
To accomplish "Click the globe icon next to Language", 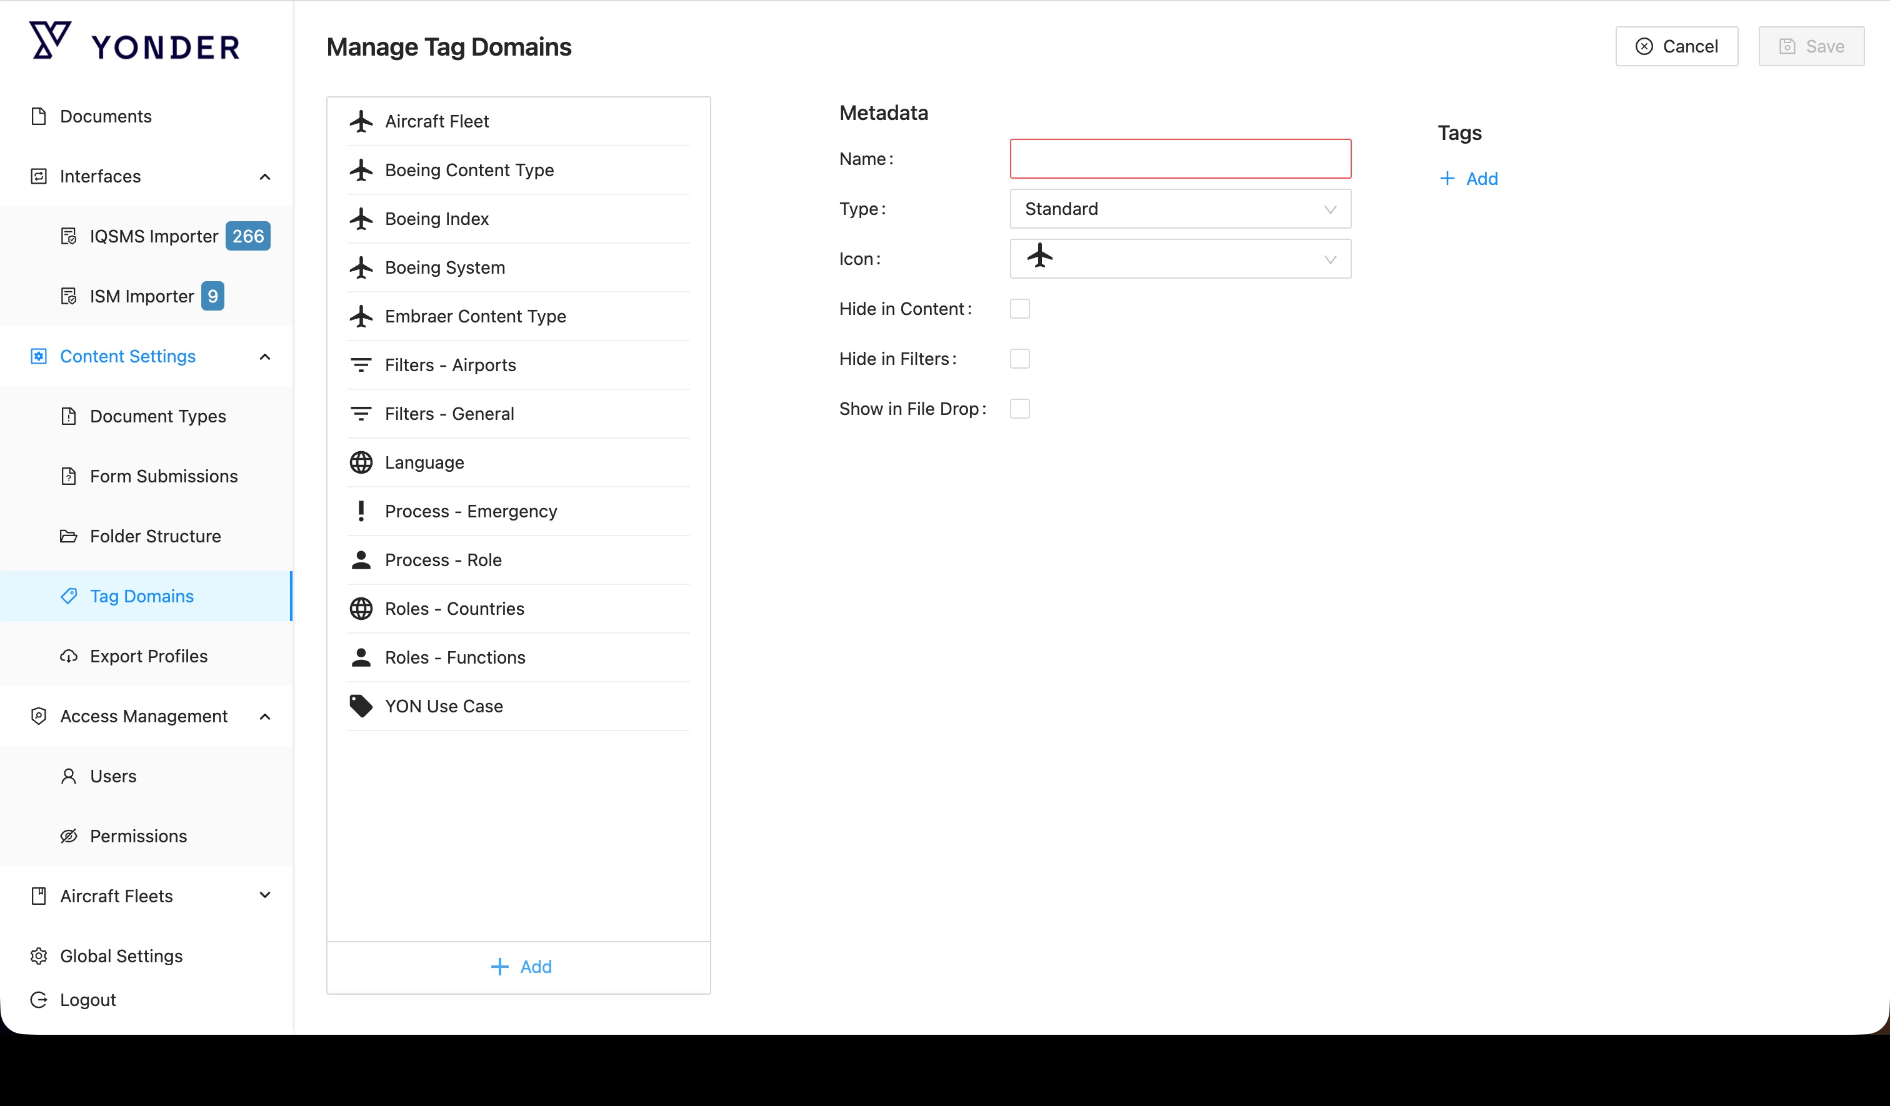I will tap(361, 462).
